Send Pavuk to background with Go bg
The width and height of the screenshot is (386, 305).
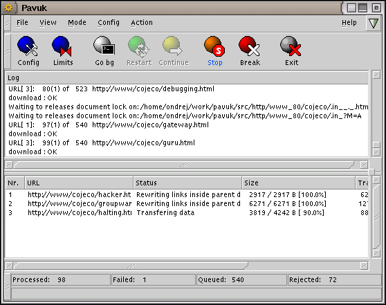click(104, 51)
